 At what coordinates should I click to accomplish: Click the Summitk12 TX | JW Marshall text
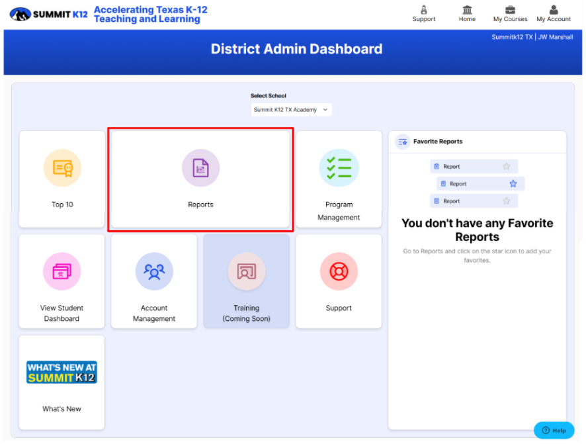click(532, 37)
